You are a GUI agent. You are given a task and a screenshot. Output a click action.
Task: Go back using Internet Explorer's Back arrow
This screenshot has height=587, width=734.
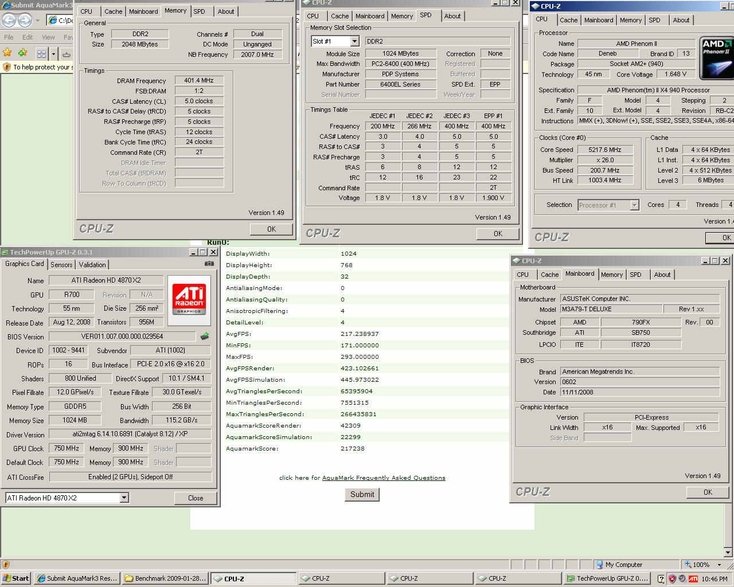(8, 20)
